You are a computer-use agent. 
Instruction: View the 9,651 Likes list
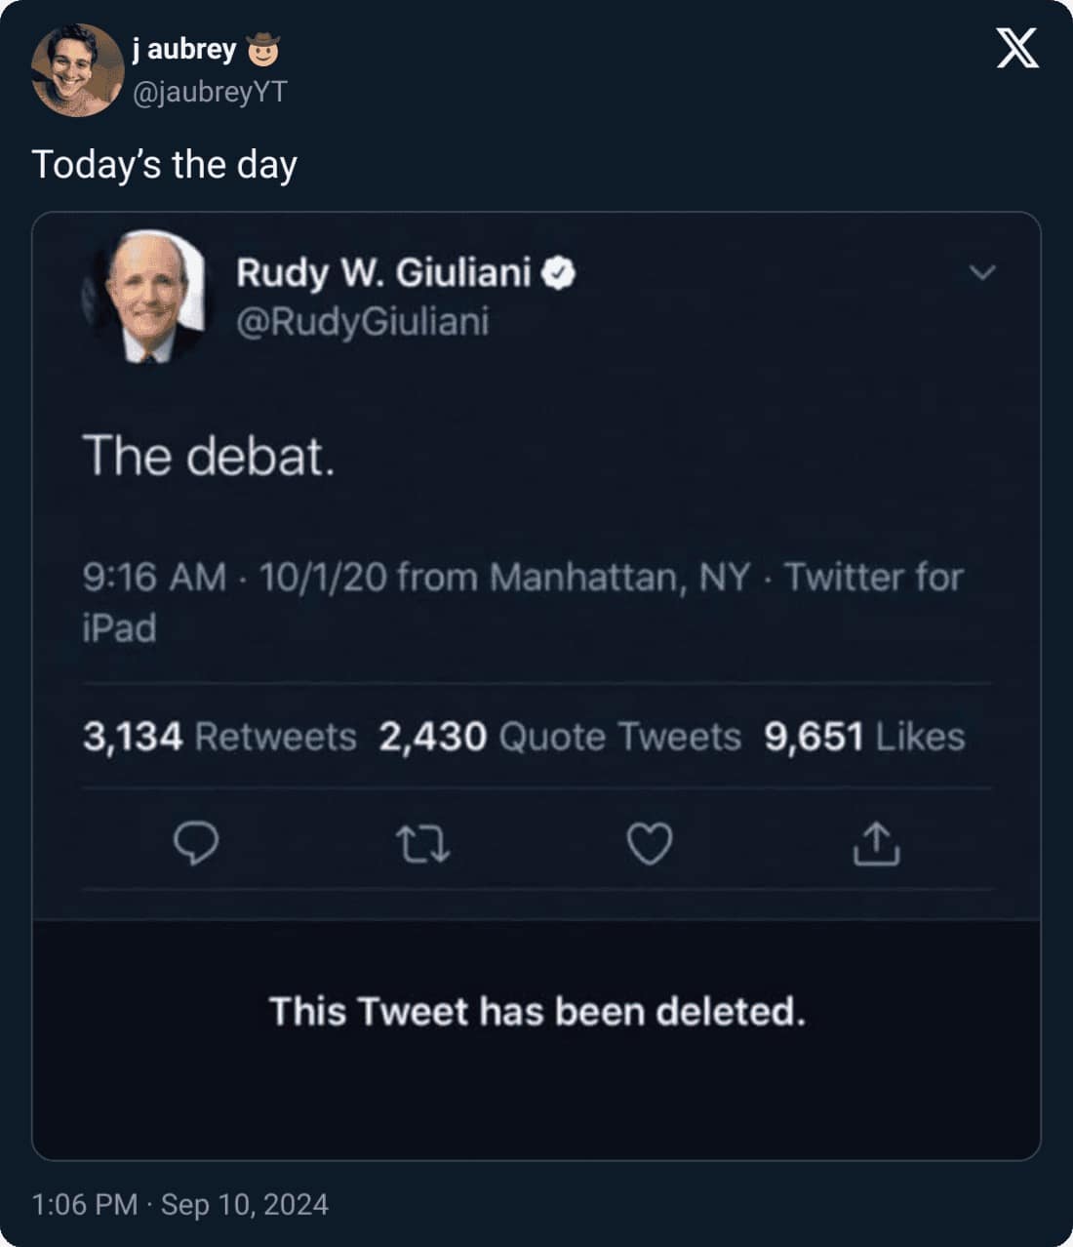pos(864,737)
